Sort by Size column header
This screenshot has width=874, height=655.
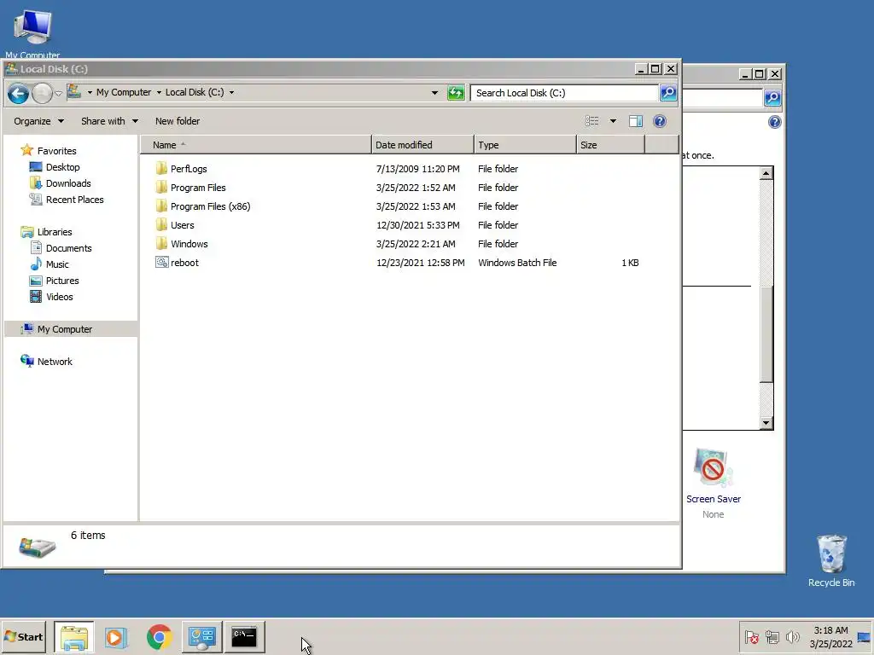tap(611, 145)
